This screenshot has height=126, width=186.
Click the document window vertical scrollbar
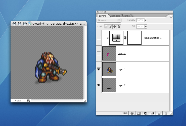85,62
